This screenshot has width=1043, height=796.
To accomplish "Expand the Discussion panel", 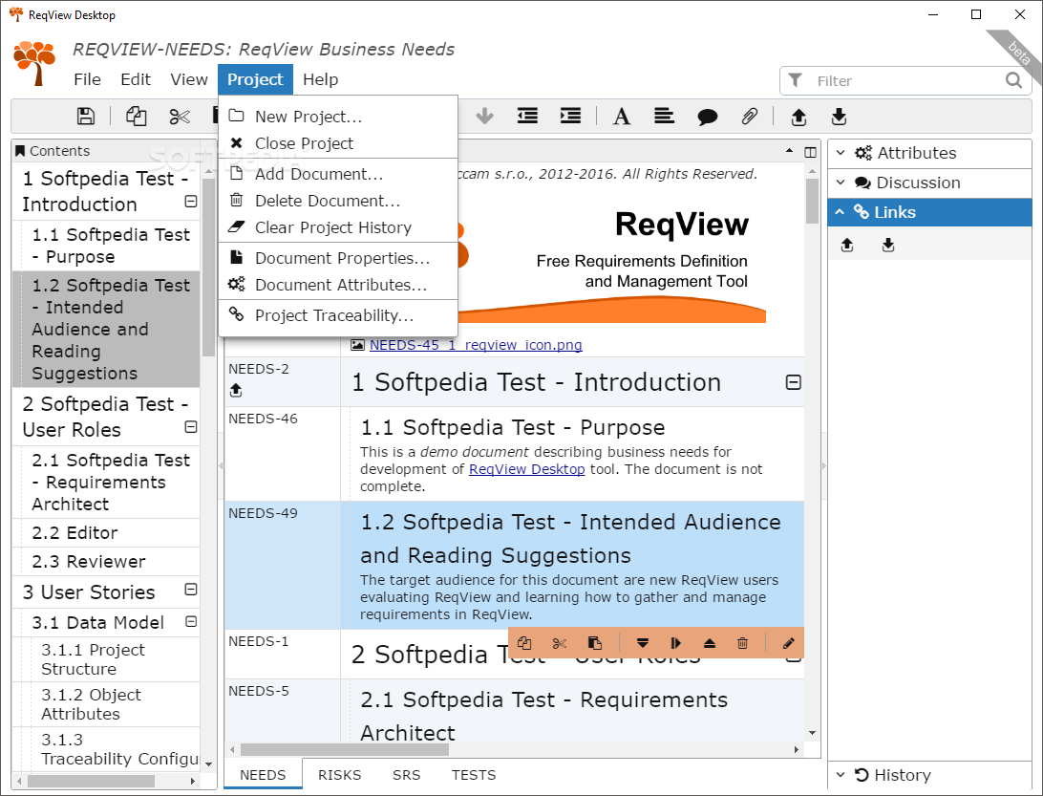I will click(929, 183).
